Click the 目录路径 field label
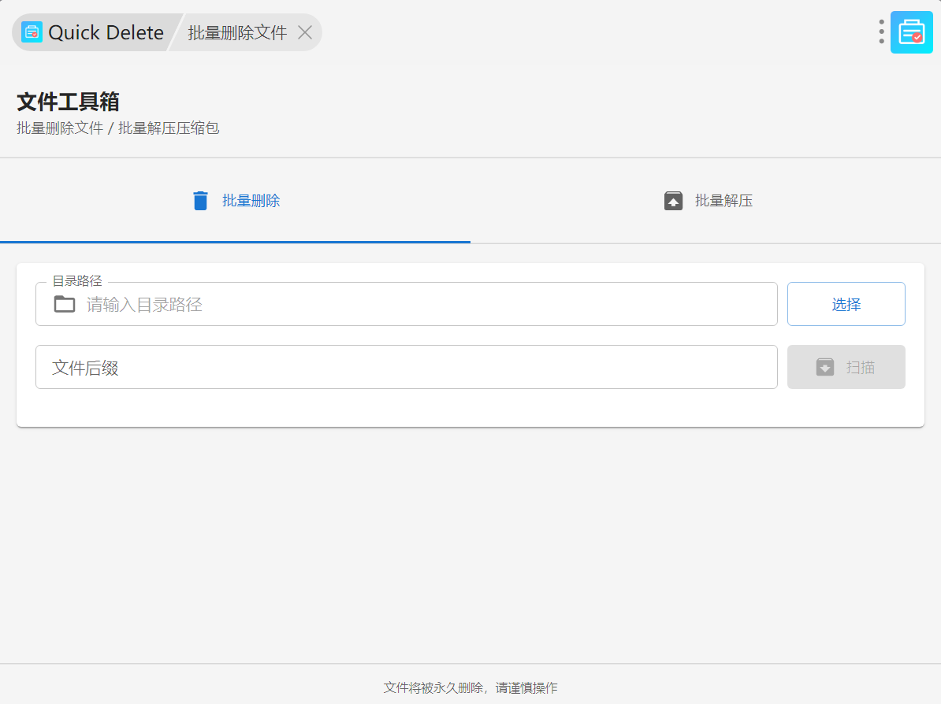This screenshot has height=704, width=941. [77, 281]
